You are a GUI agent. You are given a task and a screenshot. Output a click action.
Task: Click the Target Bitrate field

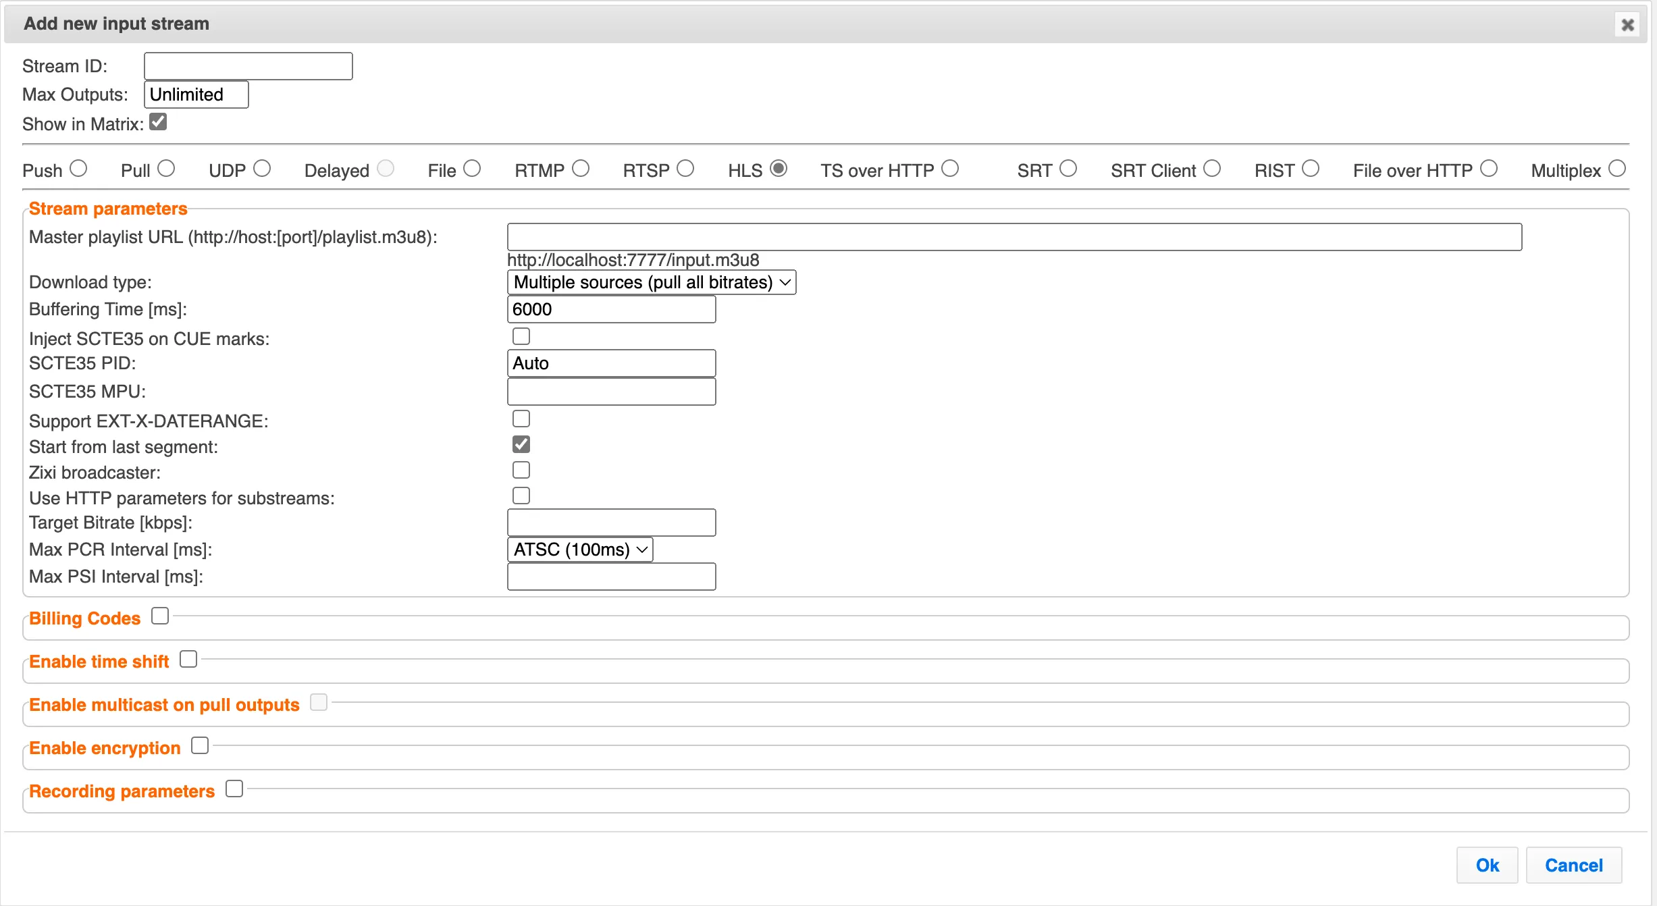612,523
